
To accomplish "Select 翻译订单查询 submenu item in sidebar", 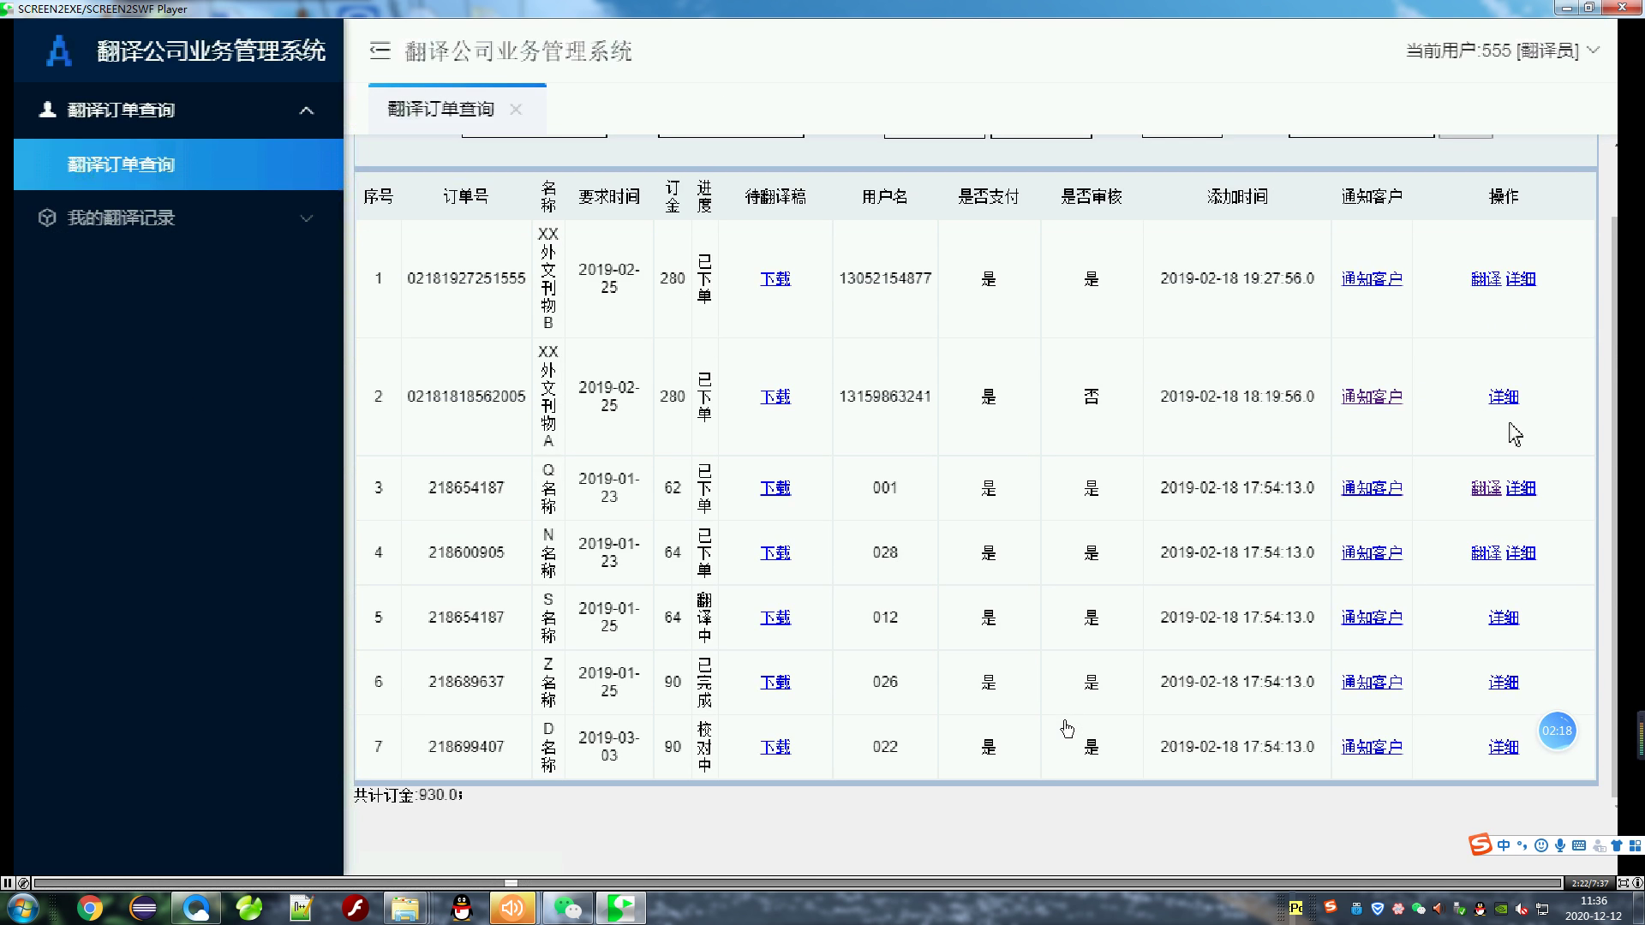I will tap(178, 164).
